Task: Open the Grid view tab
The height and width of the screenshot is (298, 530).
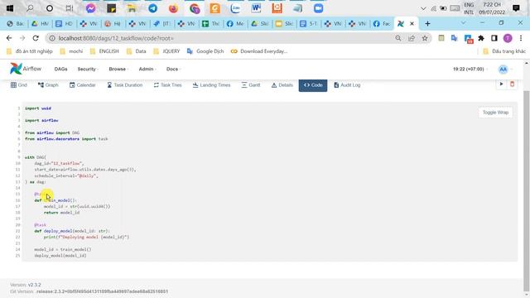Action: pyautogui.click(x=18, y=85)
